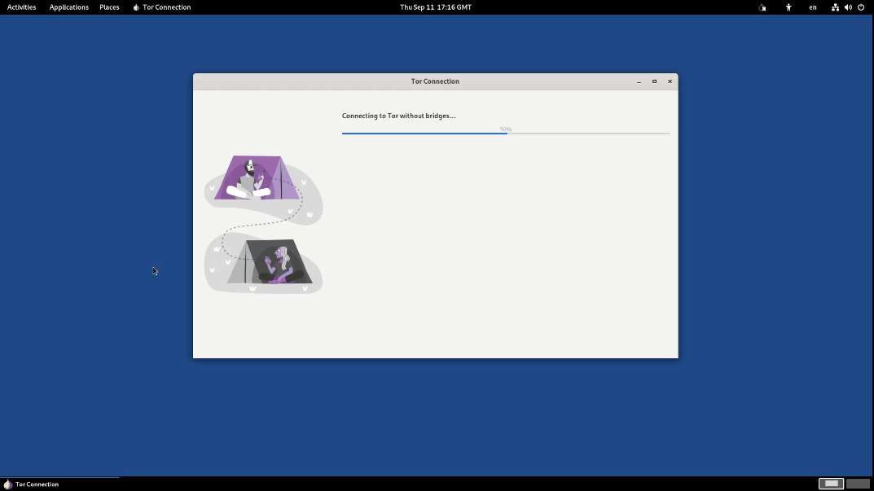Select Tor Connection in bottom window list

(37, 484)
